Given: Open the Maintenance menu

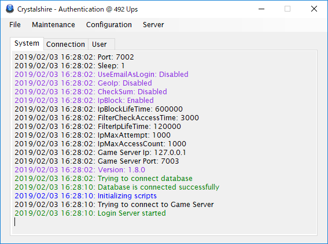Looking at the screenshot, I should pyautogui.click(x=53, y=25).
